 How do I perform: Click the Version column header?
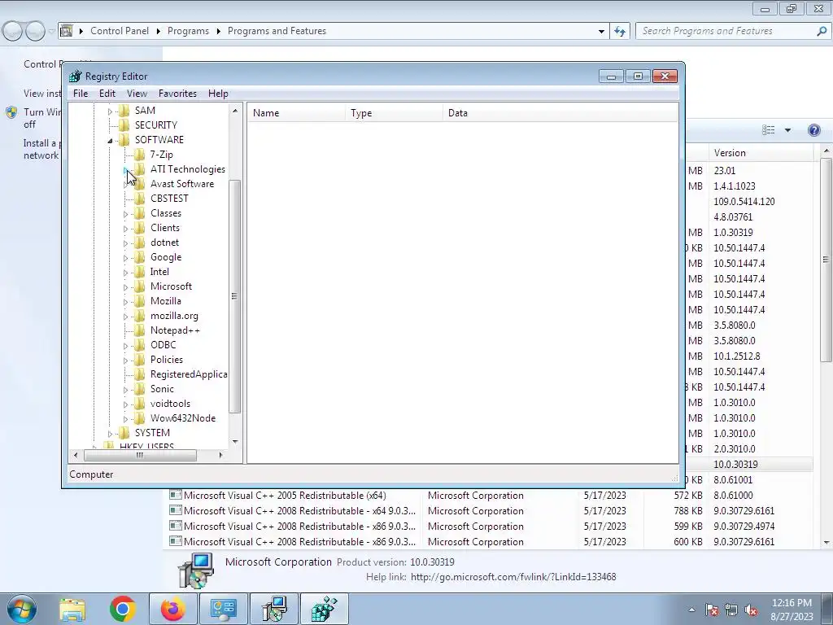[761, 153]
